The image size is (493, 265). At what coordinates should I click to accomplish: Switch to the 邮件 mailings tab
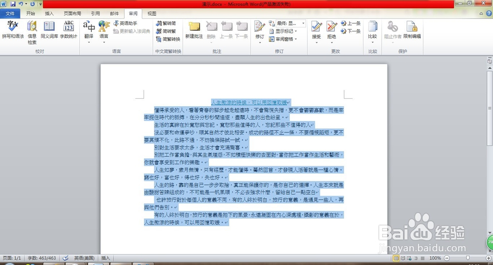[114, 13]
